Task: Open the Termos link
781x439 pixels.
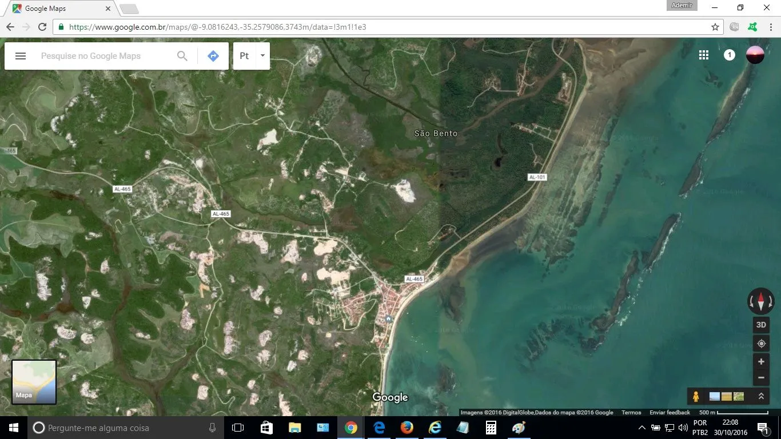Action: 631,413
